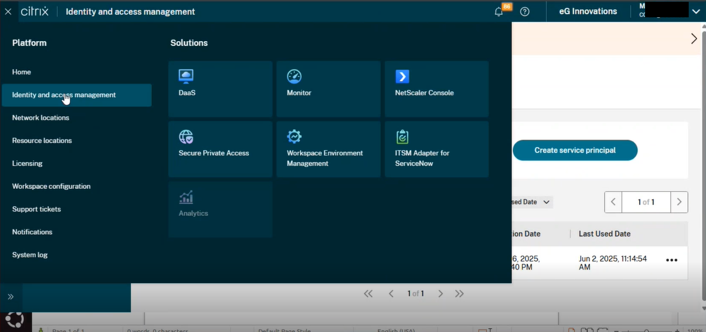This screenshot has width=706, height=332.
Task: Open Workspace configuration menu item
Action: tap(51, 187)
